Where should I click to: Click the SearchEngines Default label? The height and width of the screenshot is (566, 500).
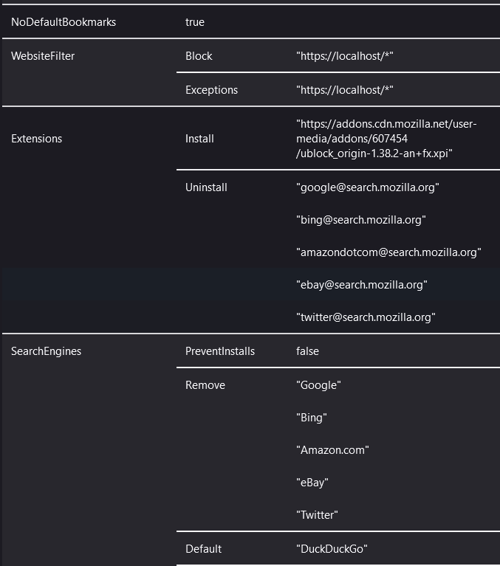(x=203, y=549)
